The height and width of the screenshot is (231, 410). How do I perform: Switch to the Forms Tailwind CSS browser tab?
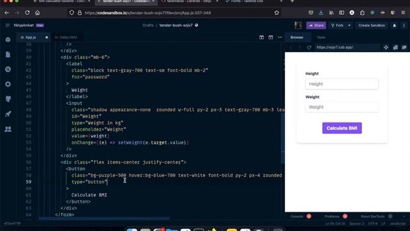point(247,1)
